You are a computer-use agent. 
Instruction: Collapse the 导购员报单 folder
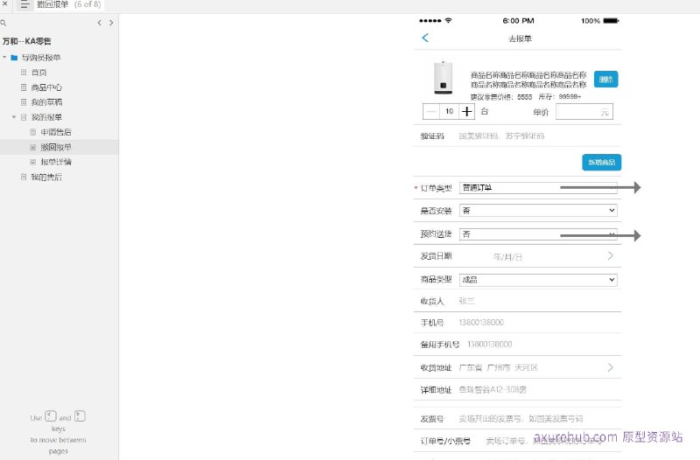(4, 57)
